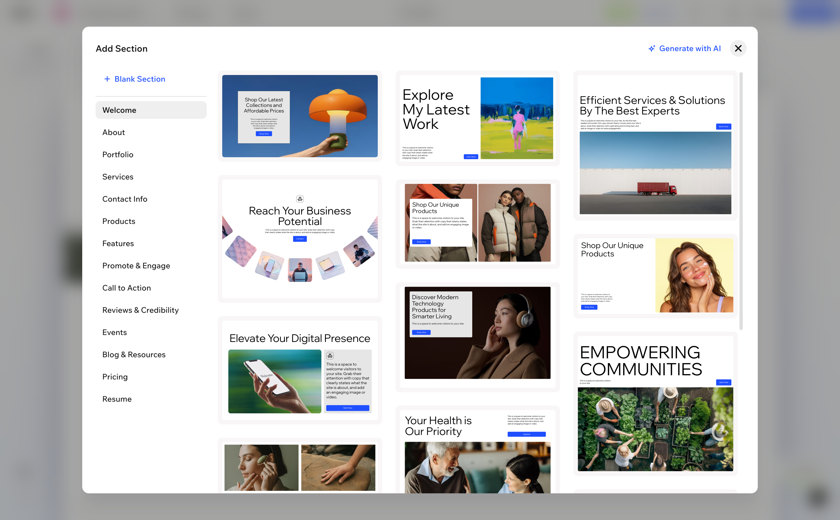Image resolution: width=840 pixels, height=520 pixels.
Task: Open the Blog & Resources category
Action: coord(151,354)
